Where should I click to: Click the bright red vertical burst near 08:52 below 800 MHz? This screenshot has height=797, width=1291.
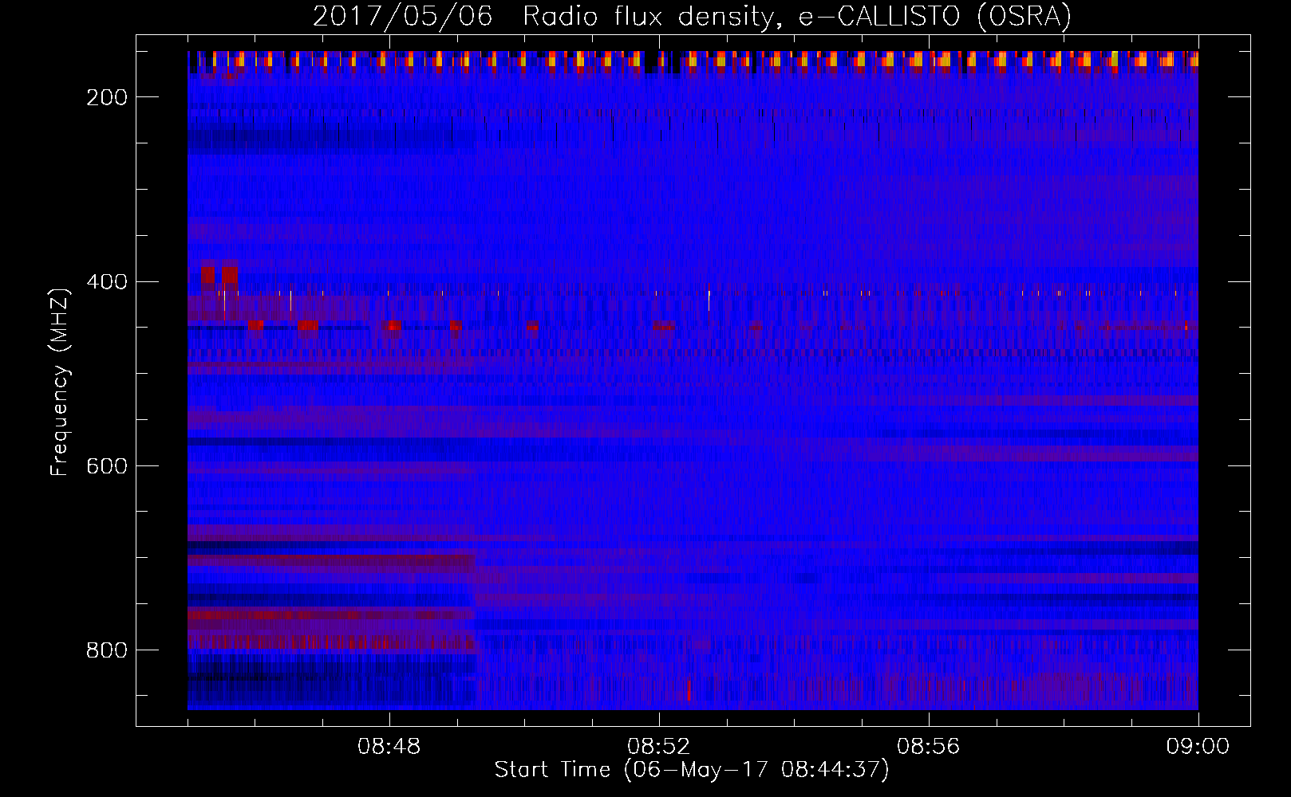(x=689, y=689)
